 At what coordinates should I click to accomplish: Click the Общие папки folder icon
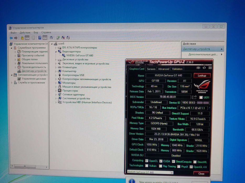(x=19, y=59)
